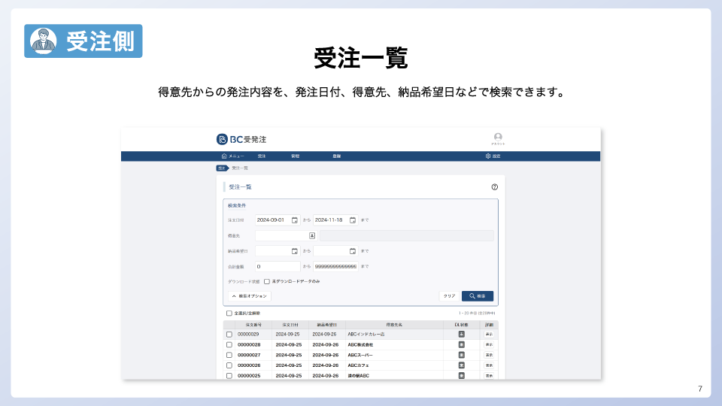Viewport: 722px width, 406px height.
Task: Select checkbox for order 00000029
Action: tap(229, 335)
